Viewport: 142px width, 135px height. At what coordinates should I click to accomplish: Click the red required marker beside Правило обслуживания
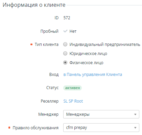tap(9, 128)
